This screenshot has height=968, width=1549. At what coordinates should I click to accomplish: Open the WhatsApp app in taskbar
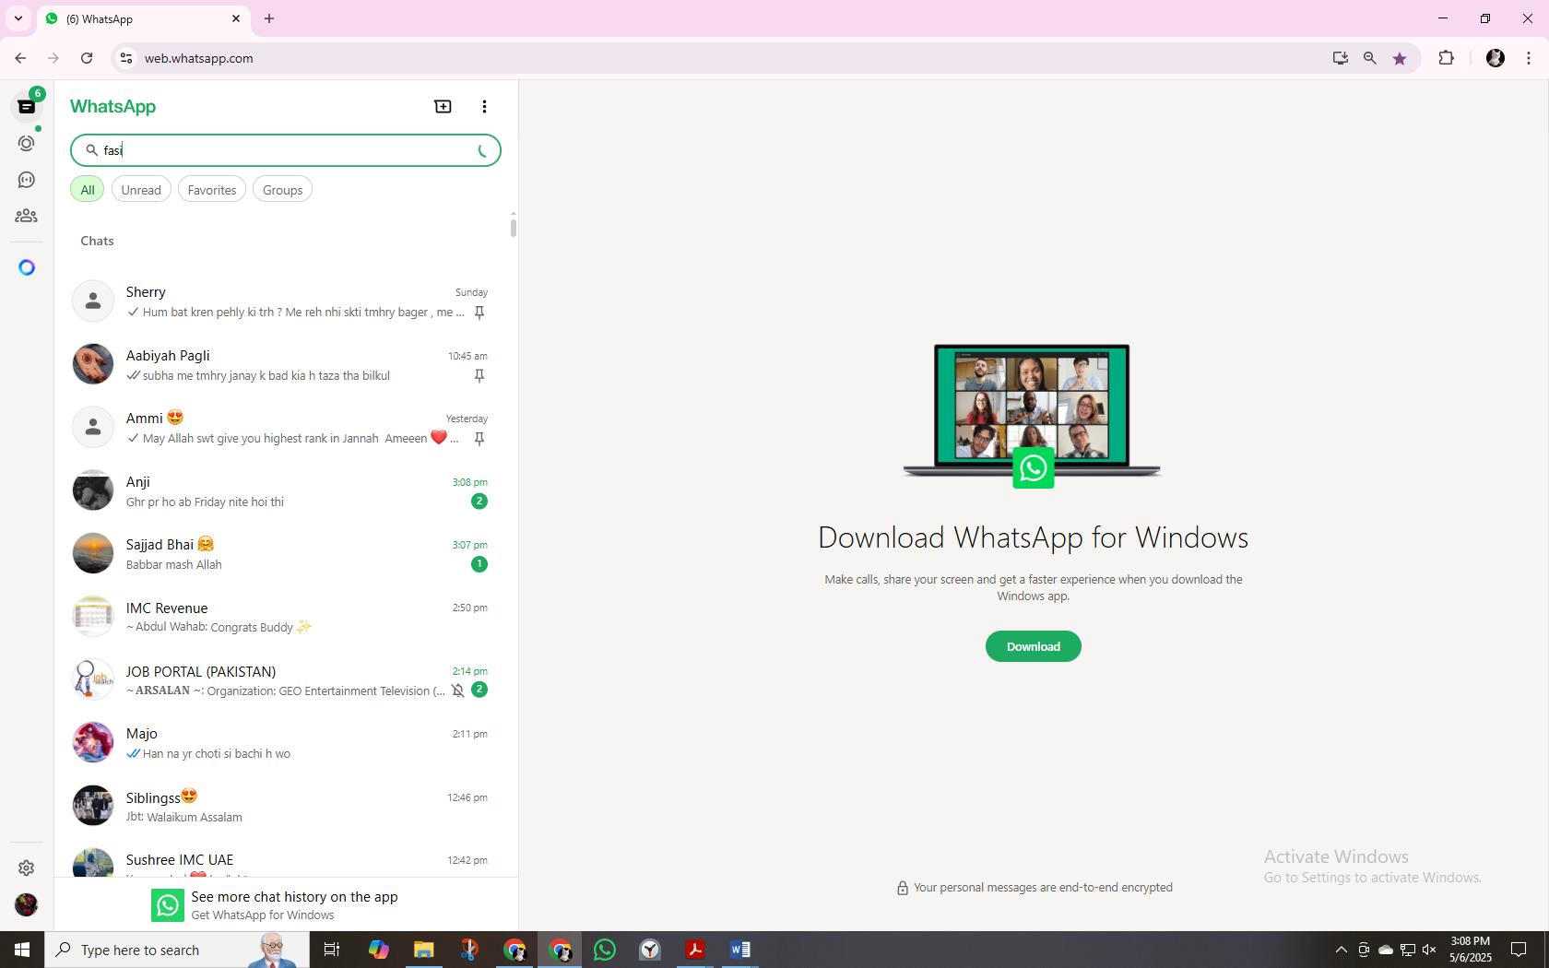605,950
